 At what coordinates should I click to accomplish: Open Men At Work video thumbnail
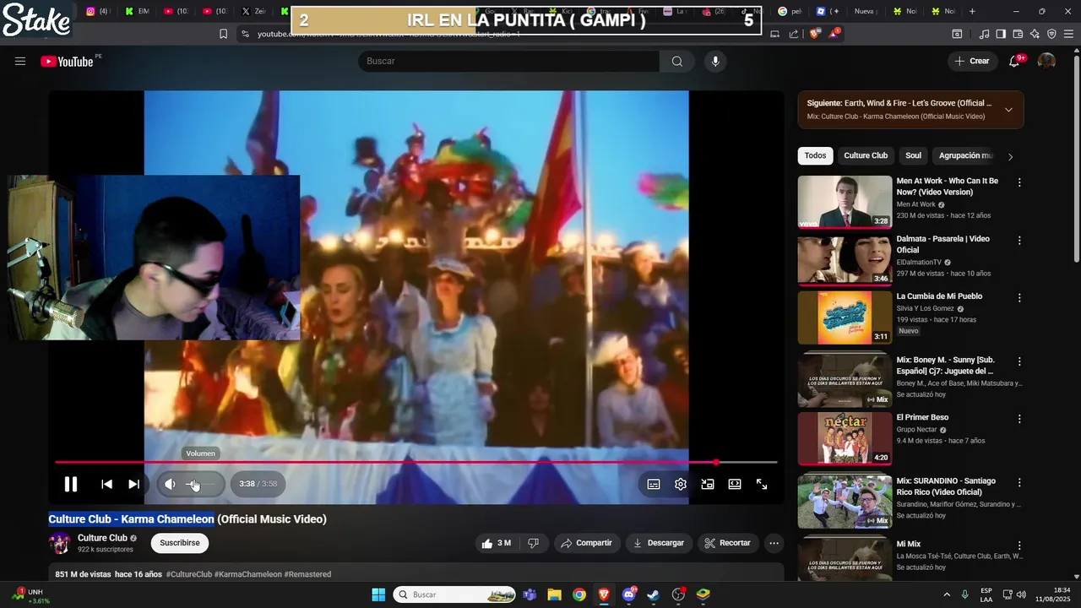pos(845,202)
